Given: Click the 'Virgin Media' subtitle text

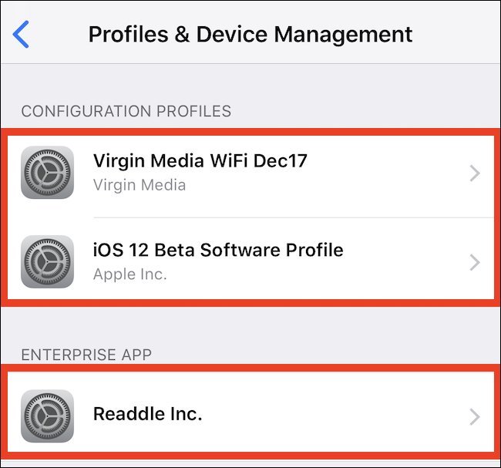Looking at the screenshot, I should tap(139, 185).
